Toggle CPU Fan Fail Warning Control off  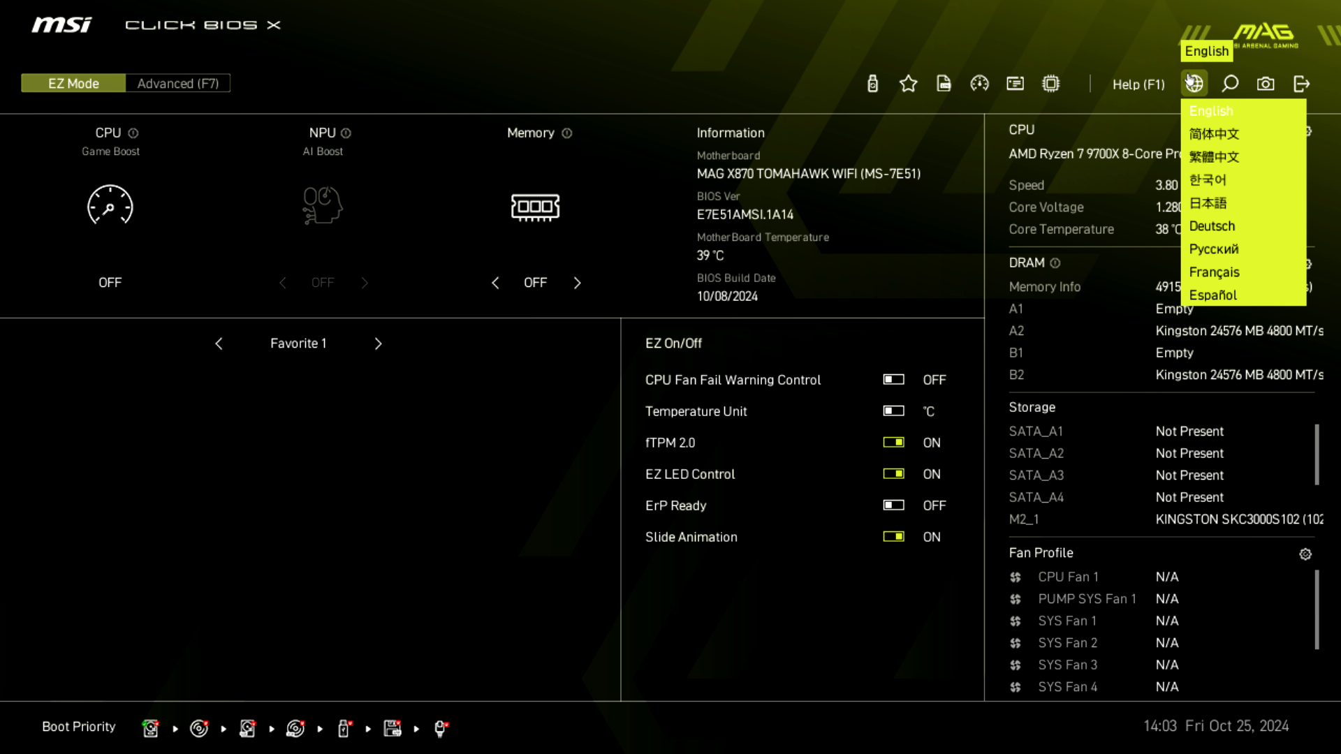pyautogui.click(x=893, y=379)
